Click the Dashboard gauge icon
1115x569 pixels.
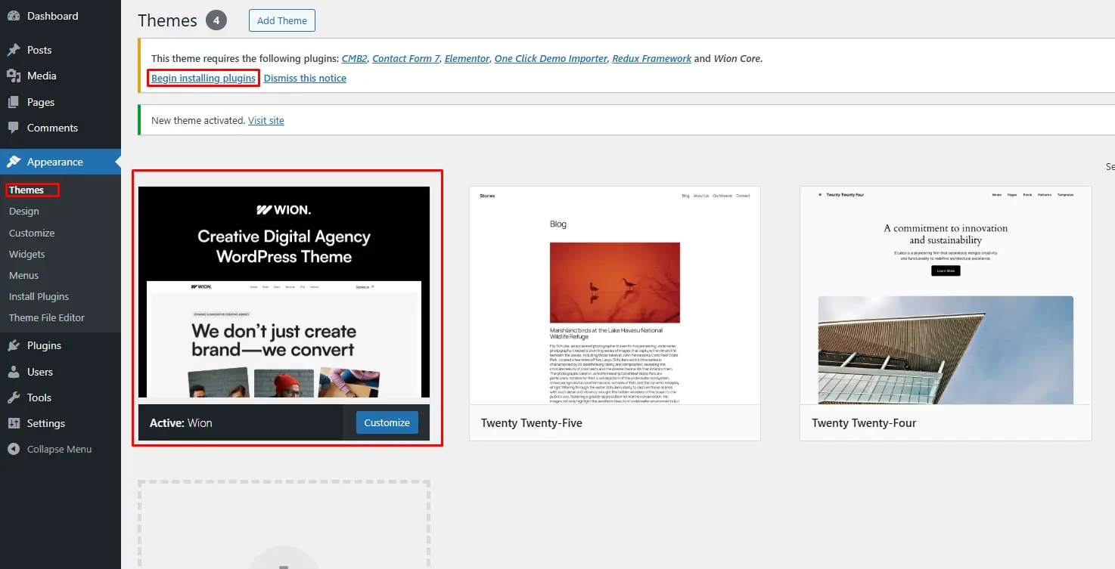[14, 16]
